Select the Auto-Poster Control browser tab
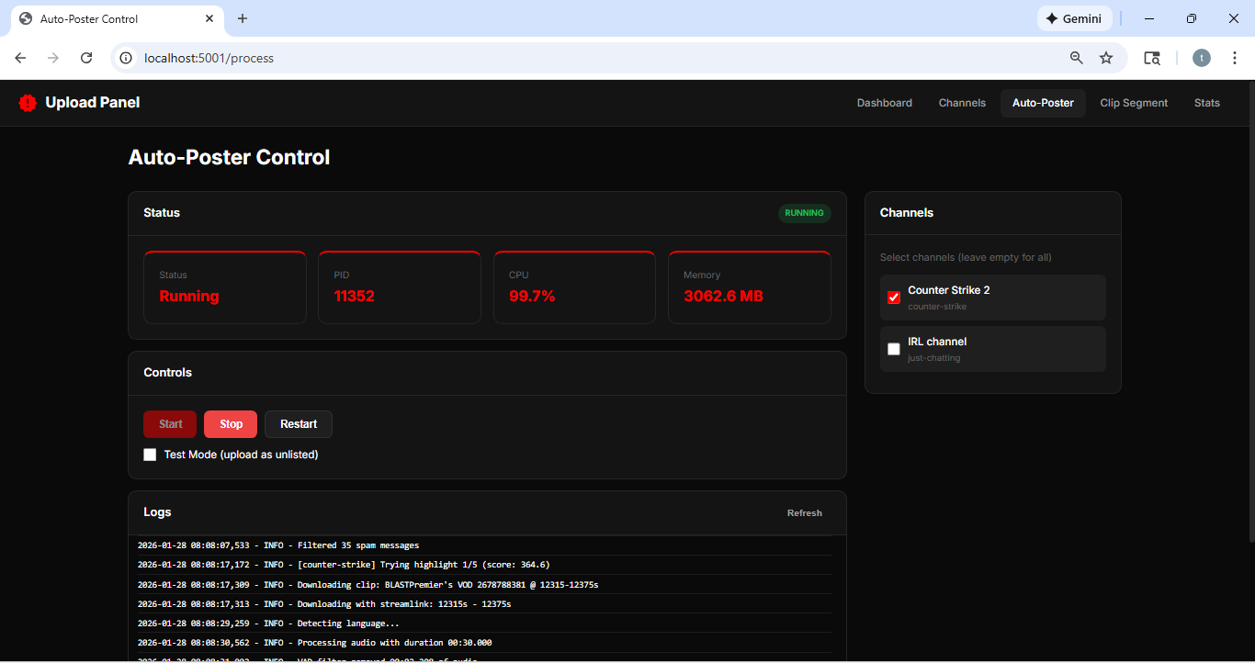 (117, 18)
